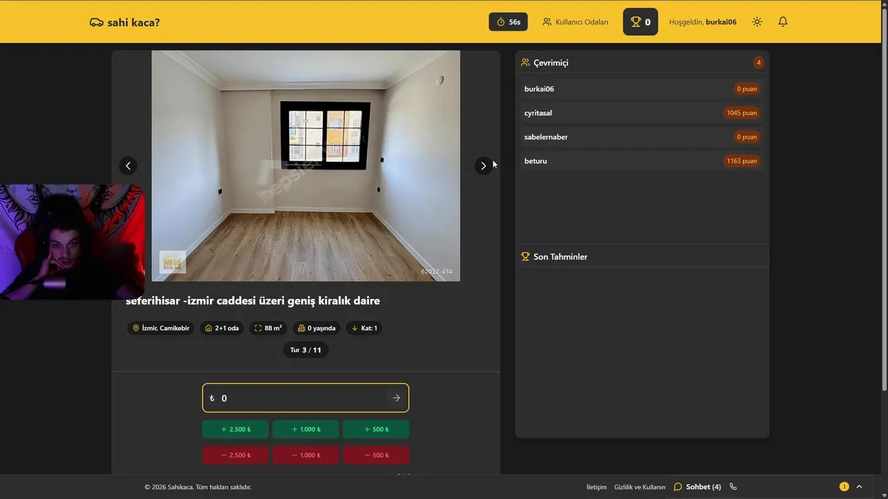This screenshot has width=888, height=499.
Task: Click the Kat: 1 floor tag
Action: [364, 328]
